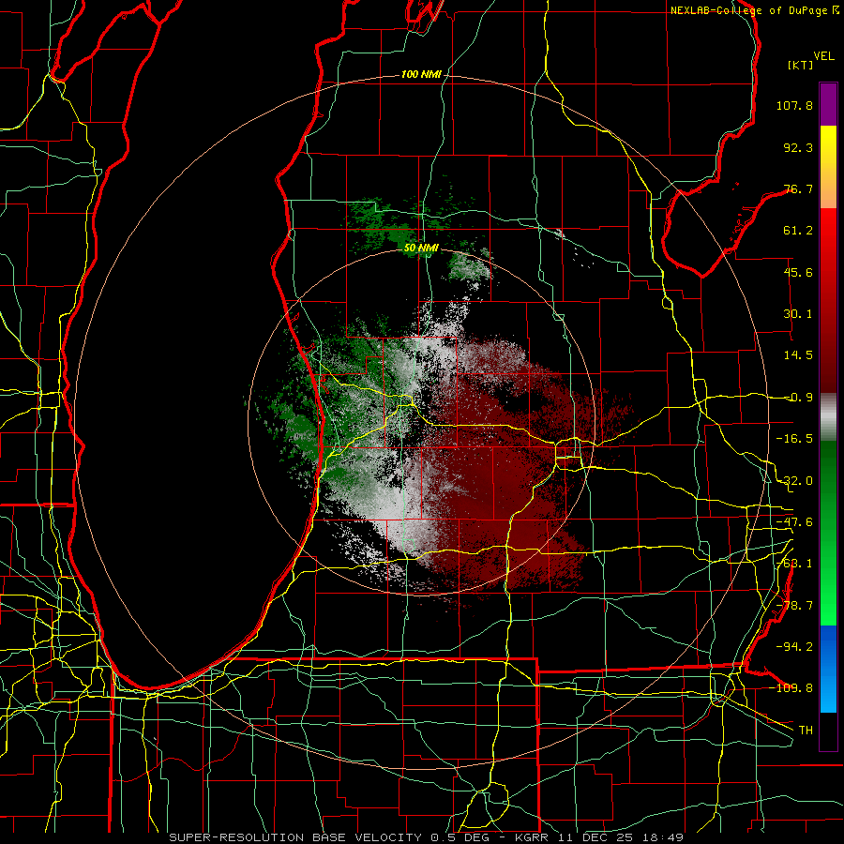
Task: Select the -47.6 scale value
Action: [794, 522]
